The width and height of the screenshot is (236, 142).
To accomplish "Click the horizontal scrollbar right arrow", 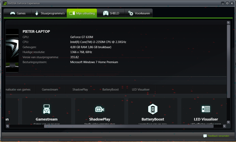I will pyautogui.click(x=224, y=126).
